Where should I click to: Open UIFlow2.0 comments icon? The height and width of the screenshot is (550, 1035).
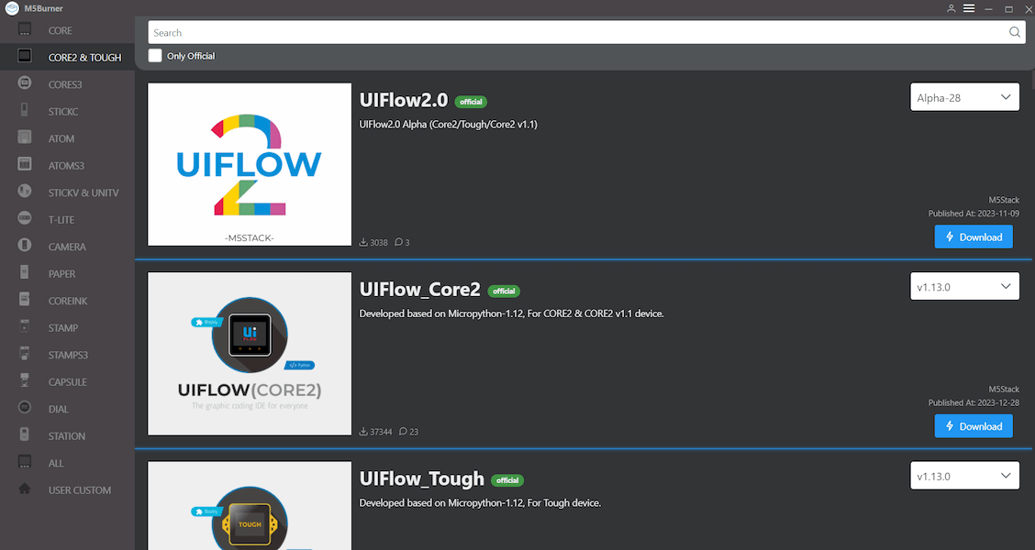[399, 242]
